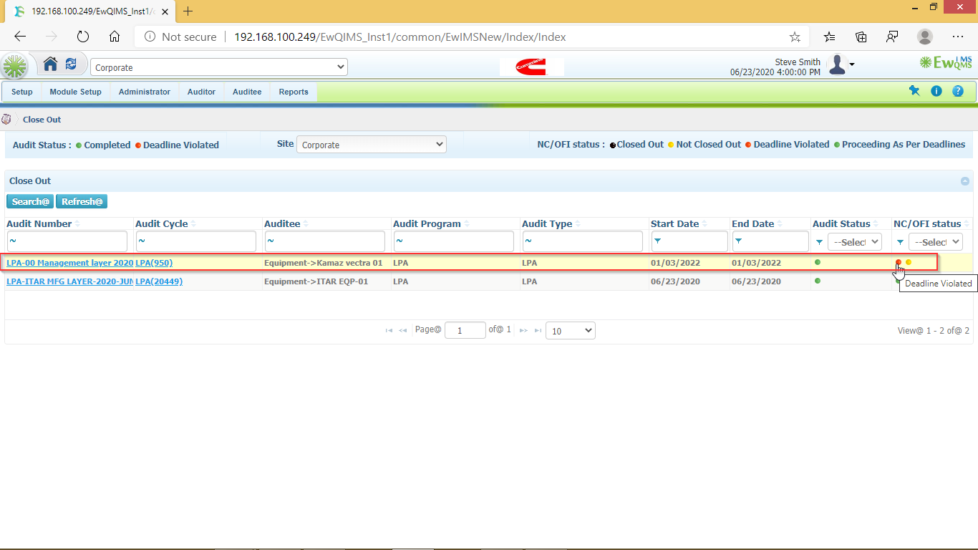Click the Audit Cycle filter input
Viewport: 978px width, 550px height.
pos(196,241)
